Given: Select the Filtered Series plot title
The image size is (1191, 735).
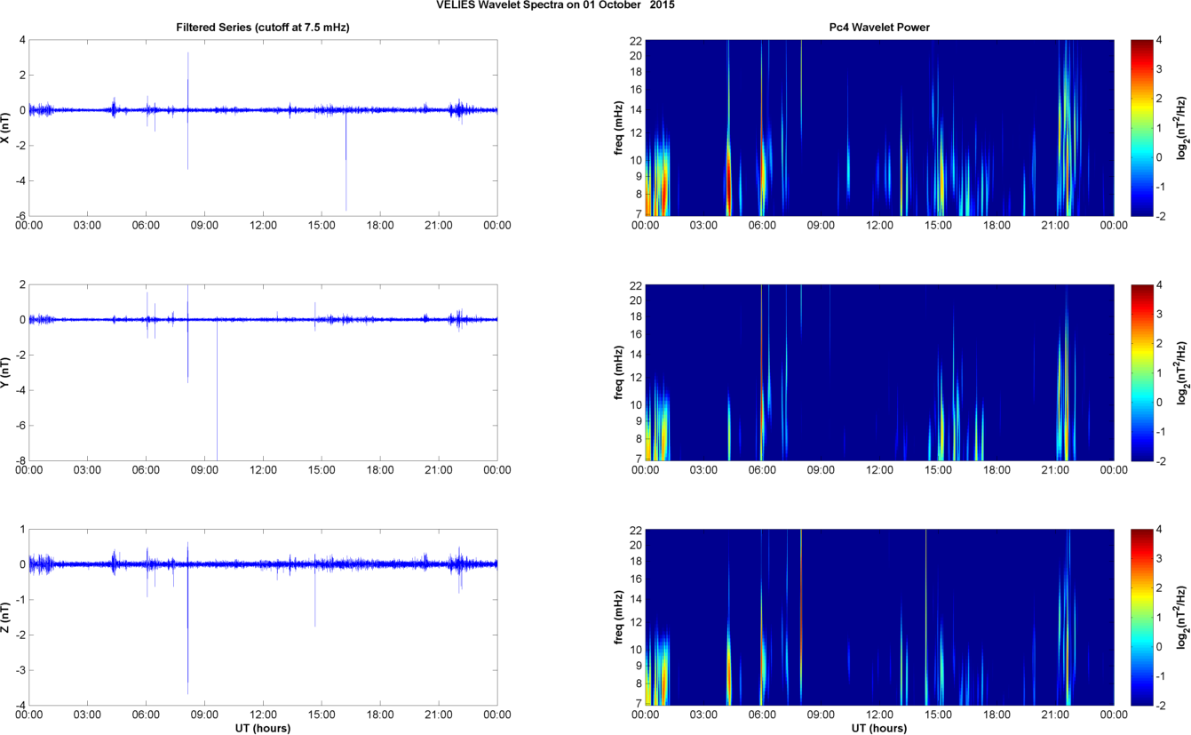Looking at the screenshot, I should pyautogui.click(x=263, y=28).
